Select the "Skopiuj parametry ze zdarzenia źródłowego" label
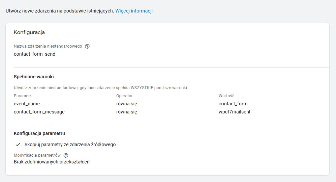Image resolution: width=336 pixels, height=182 pixels. (70, 145)
